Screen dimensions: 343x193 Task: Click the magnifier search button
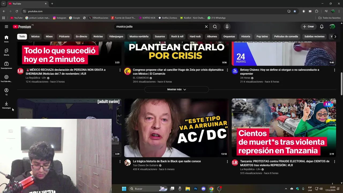click(x=215, y=27)
